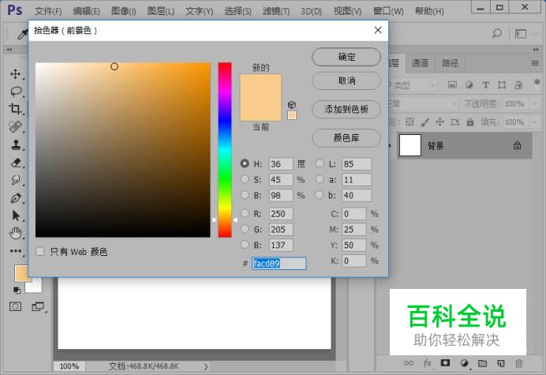Click the 颜色库 button

346,138
